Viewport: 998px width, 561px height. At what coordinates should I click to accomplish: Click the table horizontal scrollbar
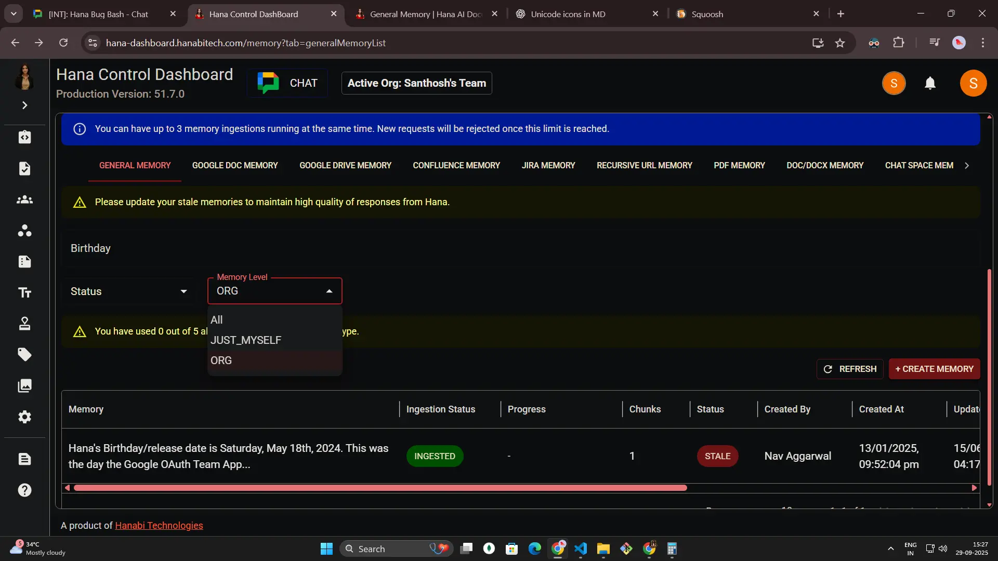tap(380, 488)
